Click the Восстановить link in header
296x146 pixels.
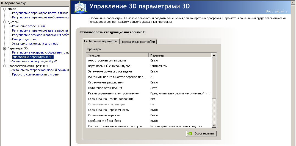click(276, 11)
